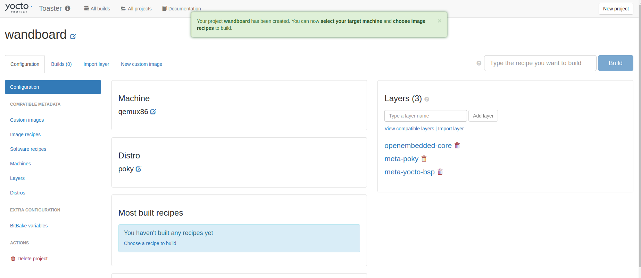Click the wandboard project heading

(36, 35)
